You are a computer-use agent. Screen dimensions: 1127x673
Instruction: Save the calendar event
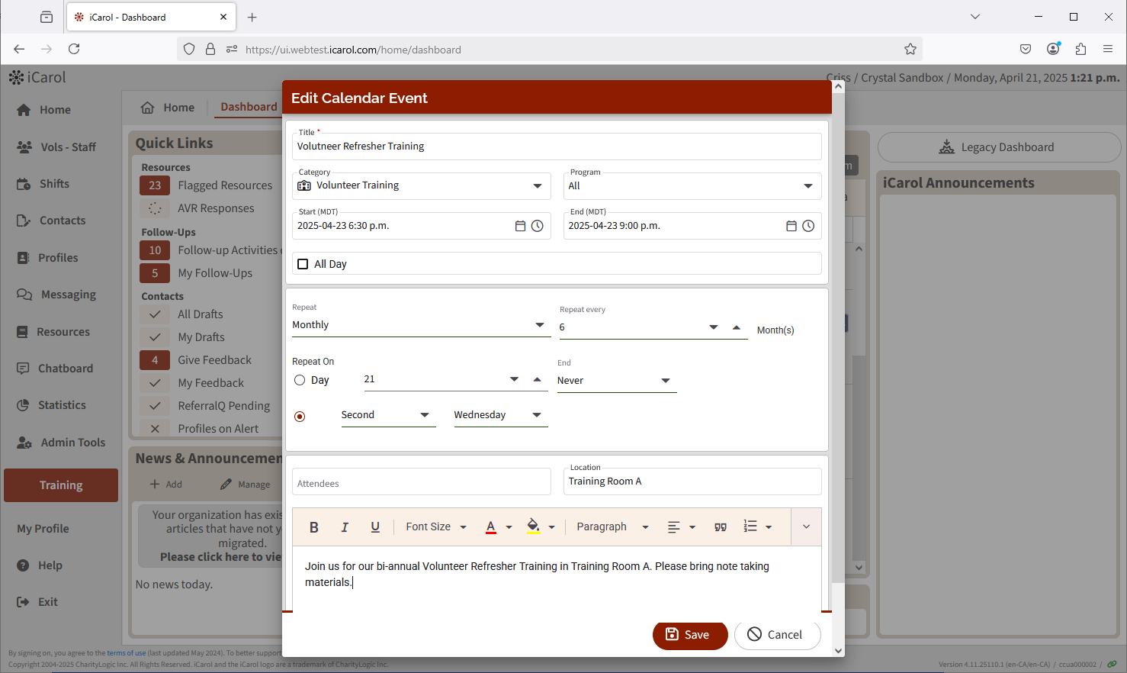click(689, 635)
